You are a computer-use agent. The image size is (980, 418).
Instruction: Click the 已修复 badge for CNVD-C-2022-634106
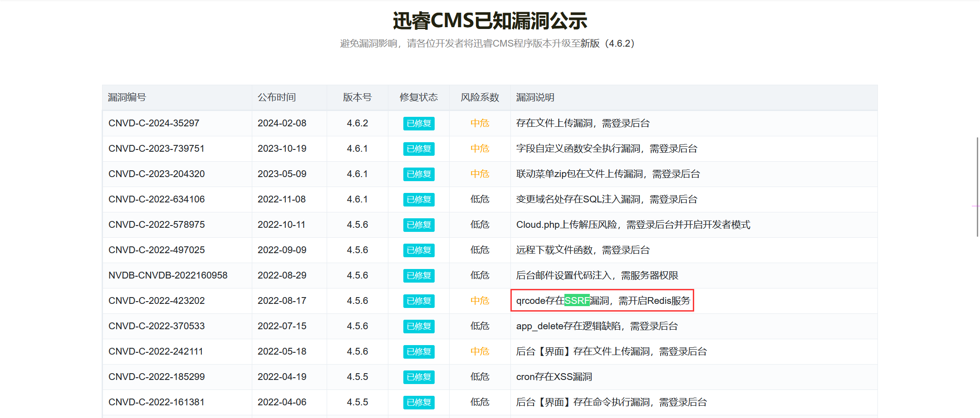coord(419,199)
